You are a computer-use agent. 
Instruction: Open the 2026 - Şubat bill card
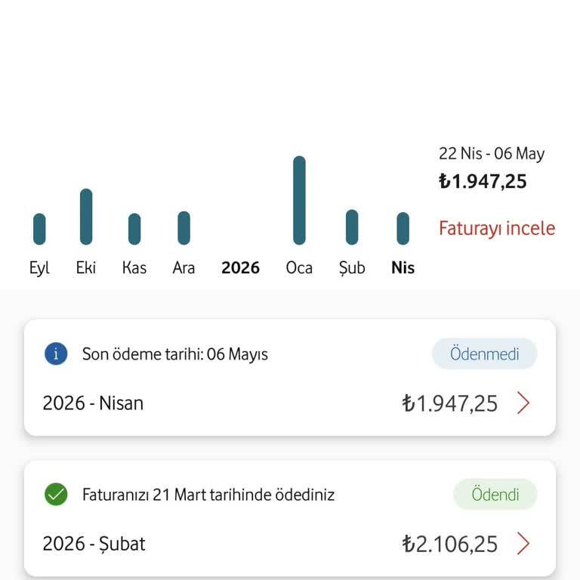click(290, 518)
